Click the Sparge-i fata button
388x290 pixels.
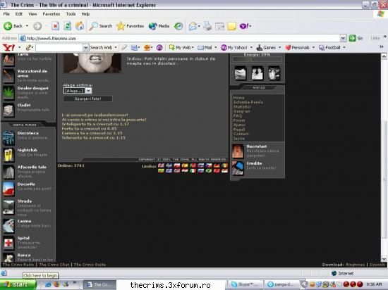88,99
